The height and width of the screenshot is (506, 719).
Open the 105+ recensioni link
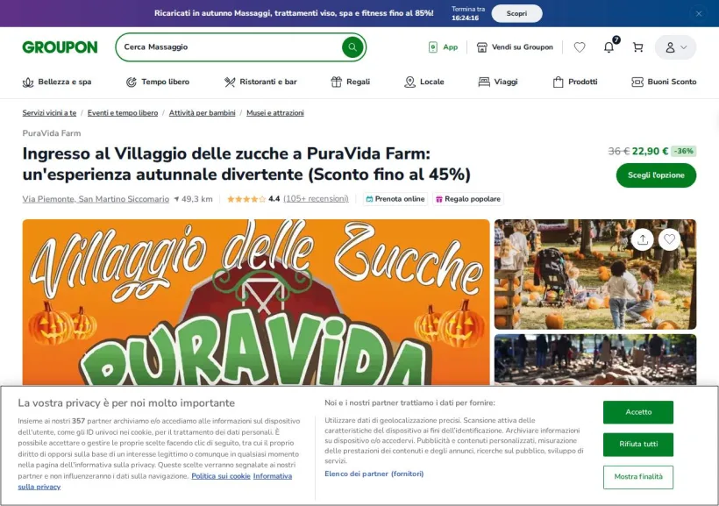[316, 199]
